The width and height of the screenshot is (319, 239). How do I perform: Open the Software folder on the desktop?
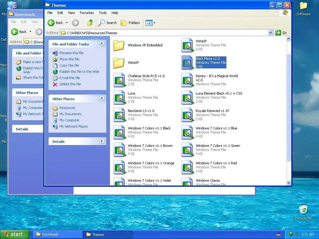[303, 9]
